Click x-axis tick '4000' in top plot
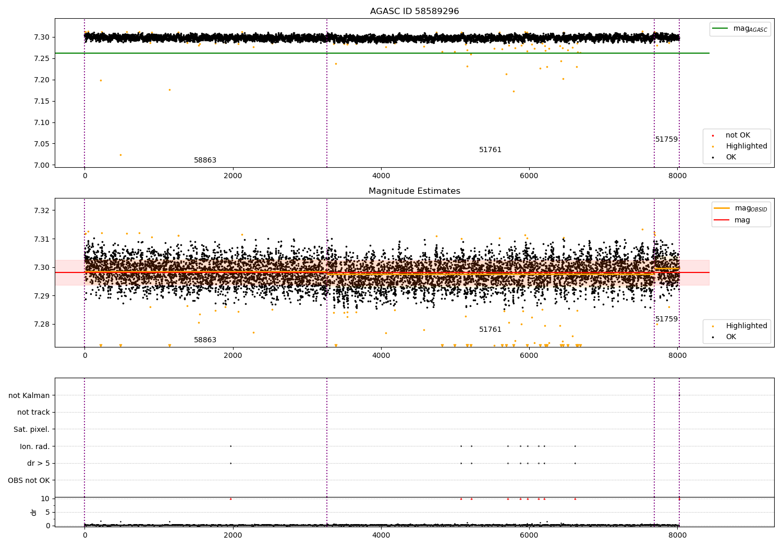The height and width of the screenshot is (547, 782). point(381,176)
